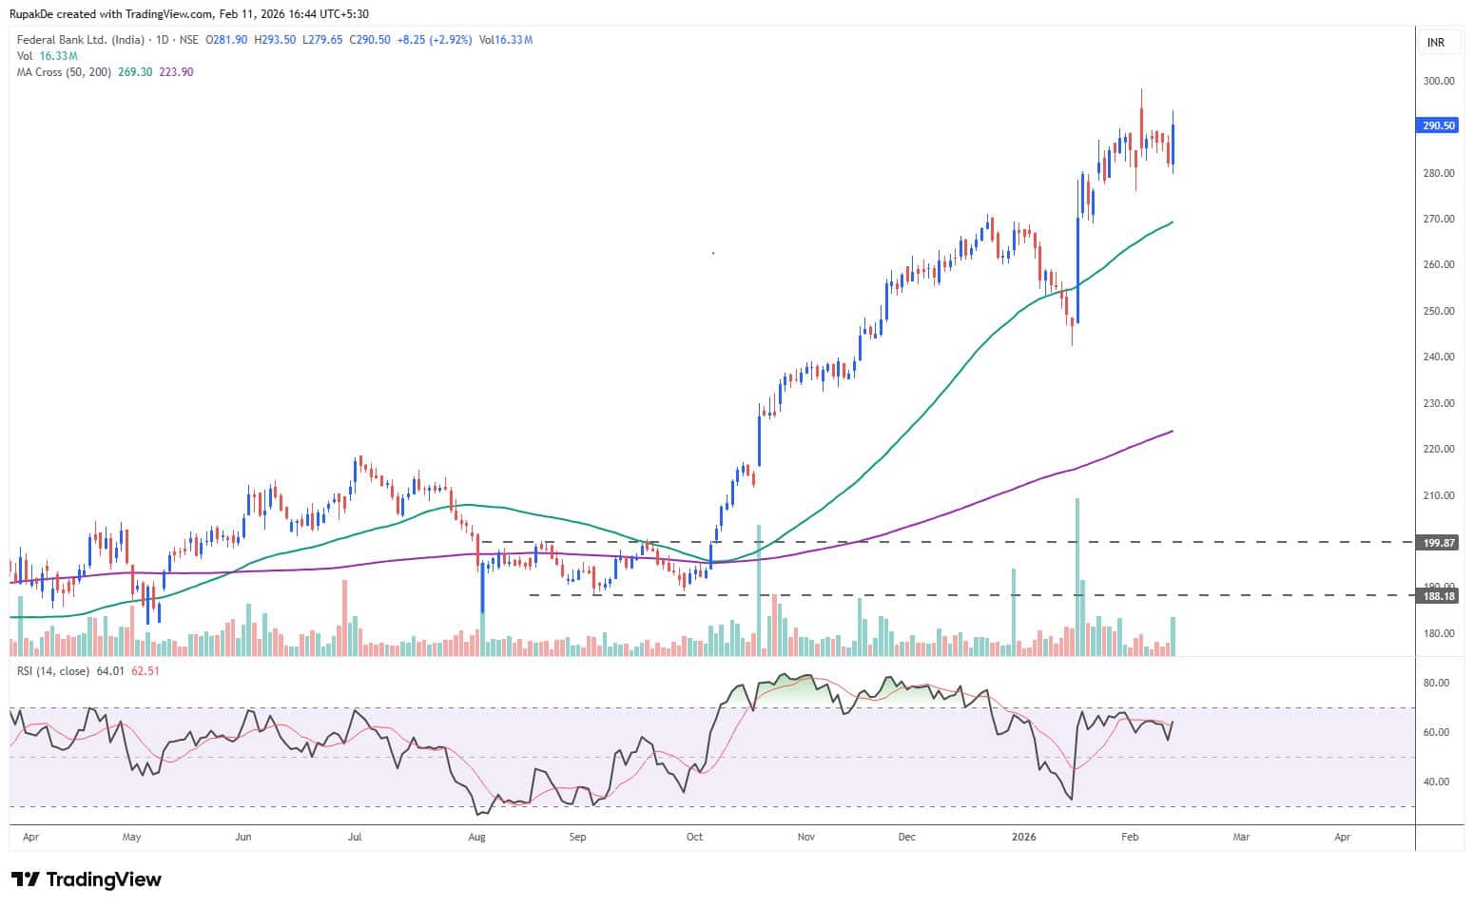Click the high value H293.50

click(x=275, y=40)
